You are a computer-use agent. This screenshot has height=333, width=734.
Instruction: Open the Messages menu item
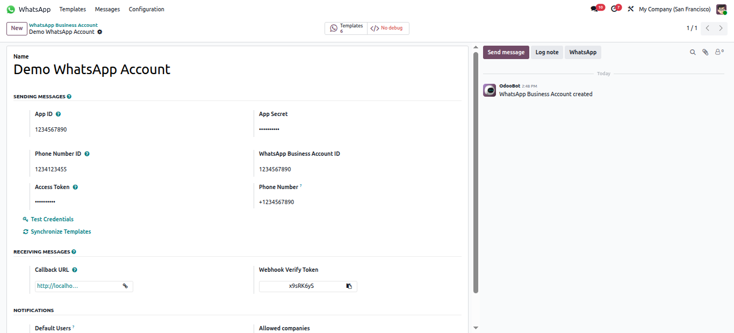[x=107, y=9]
